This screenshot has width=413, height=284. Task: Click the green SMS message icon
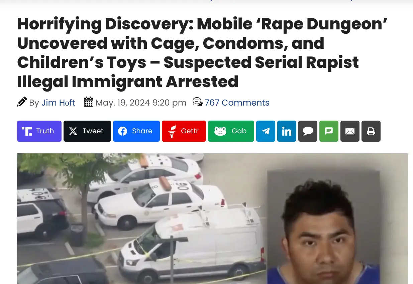tap(329, 131)
